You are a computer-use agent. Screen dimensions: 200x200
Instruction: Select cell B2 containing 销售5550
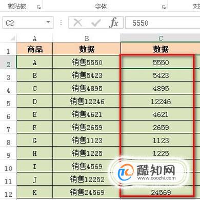pyautogui.click(x=87, y=62)
